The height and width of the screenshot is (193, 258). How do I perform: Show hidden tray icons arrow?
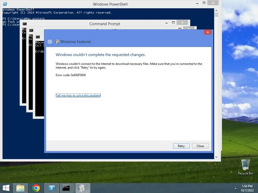tap(236, 188)
